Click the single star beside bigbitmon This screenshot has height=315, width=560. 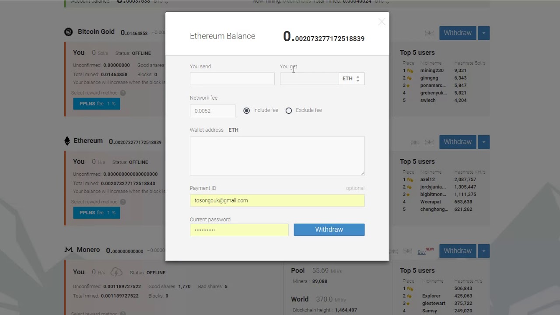(x=408, y=194)
